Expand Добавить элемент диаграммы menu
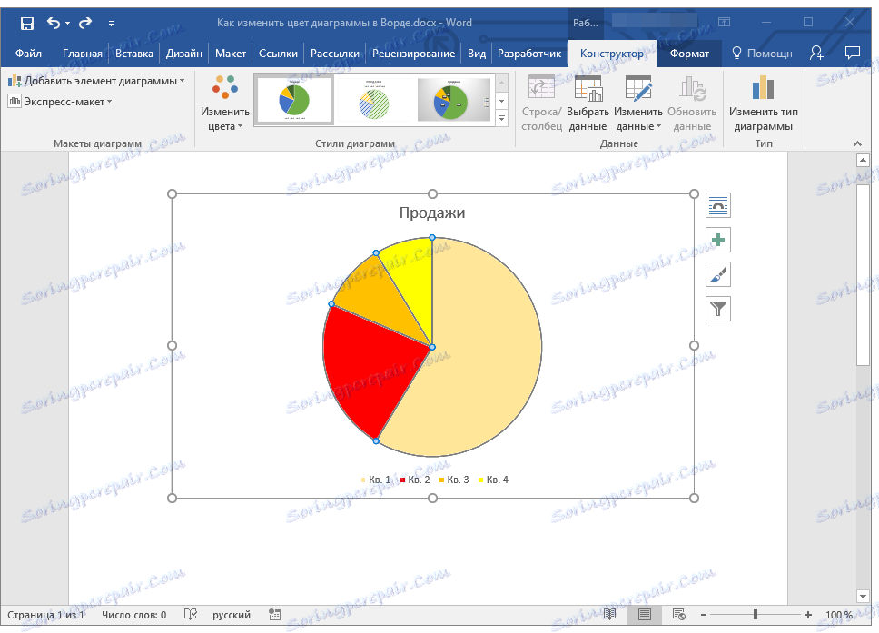This screenshot has height=633, width=879. tap(96, 81)
